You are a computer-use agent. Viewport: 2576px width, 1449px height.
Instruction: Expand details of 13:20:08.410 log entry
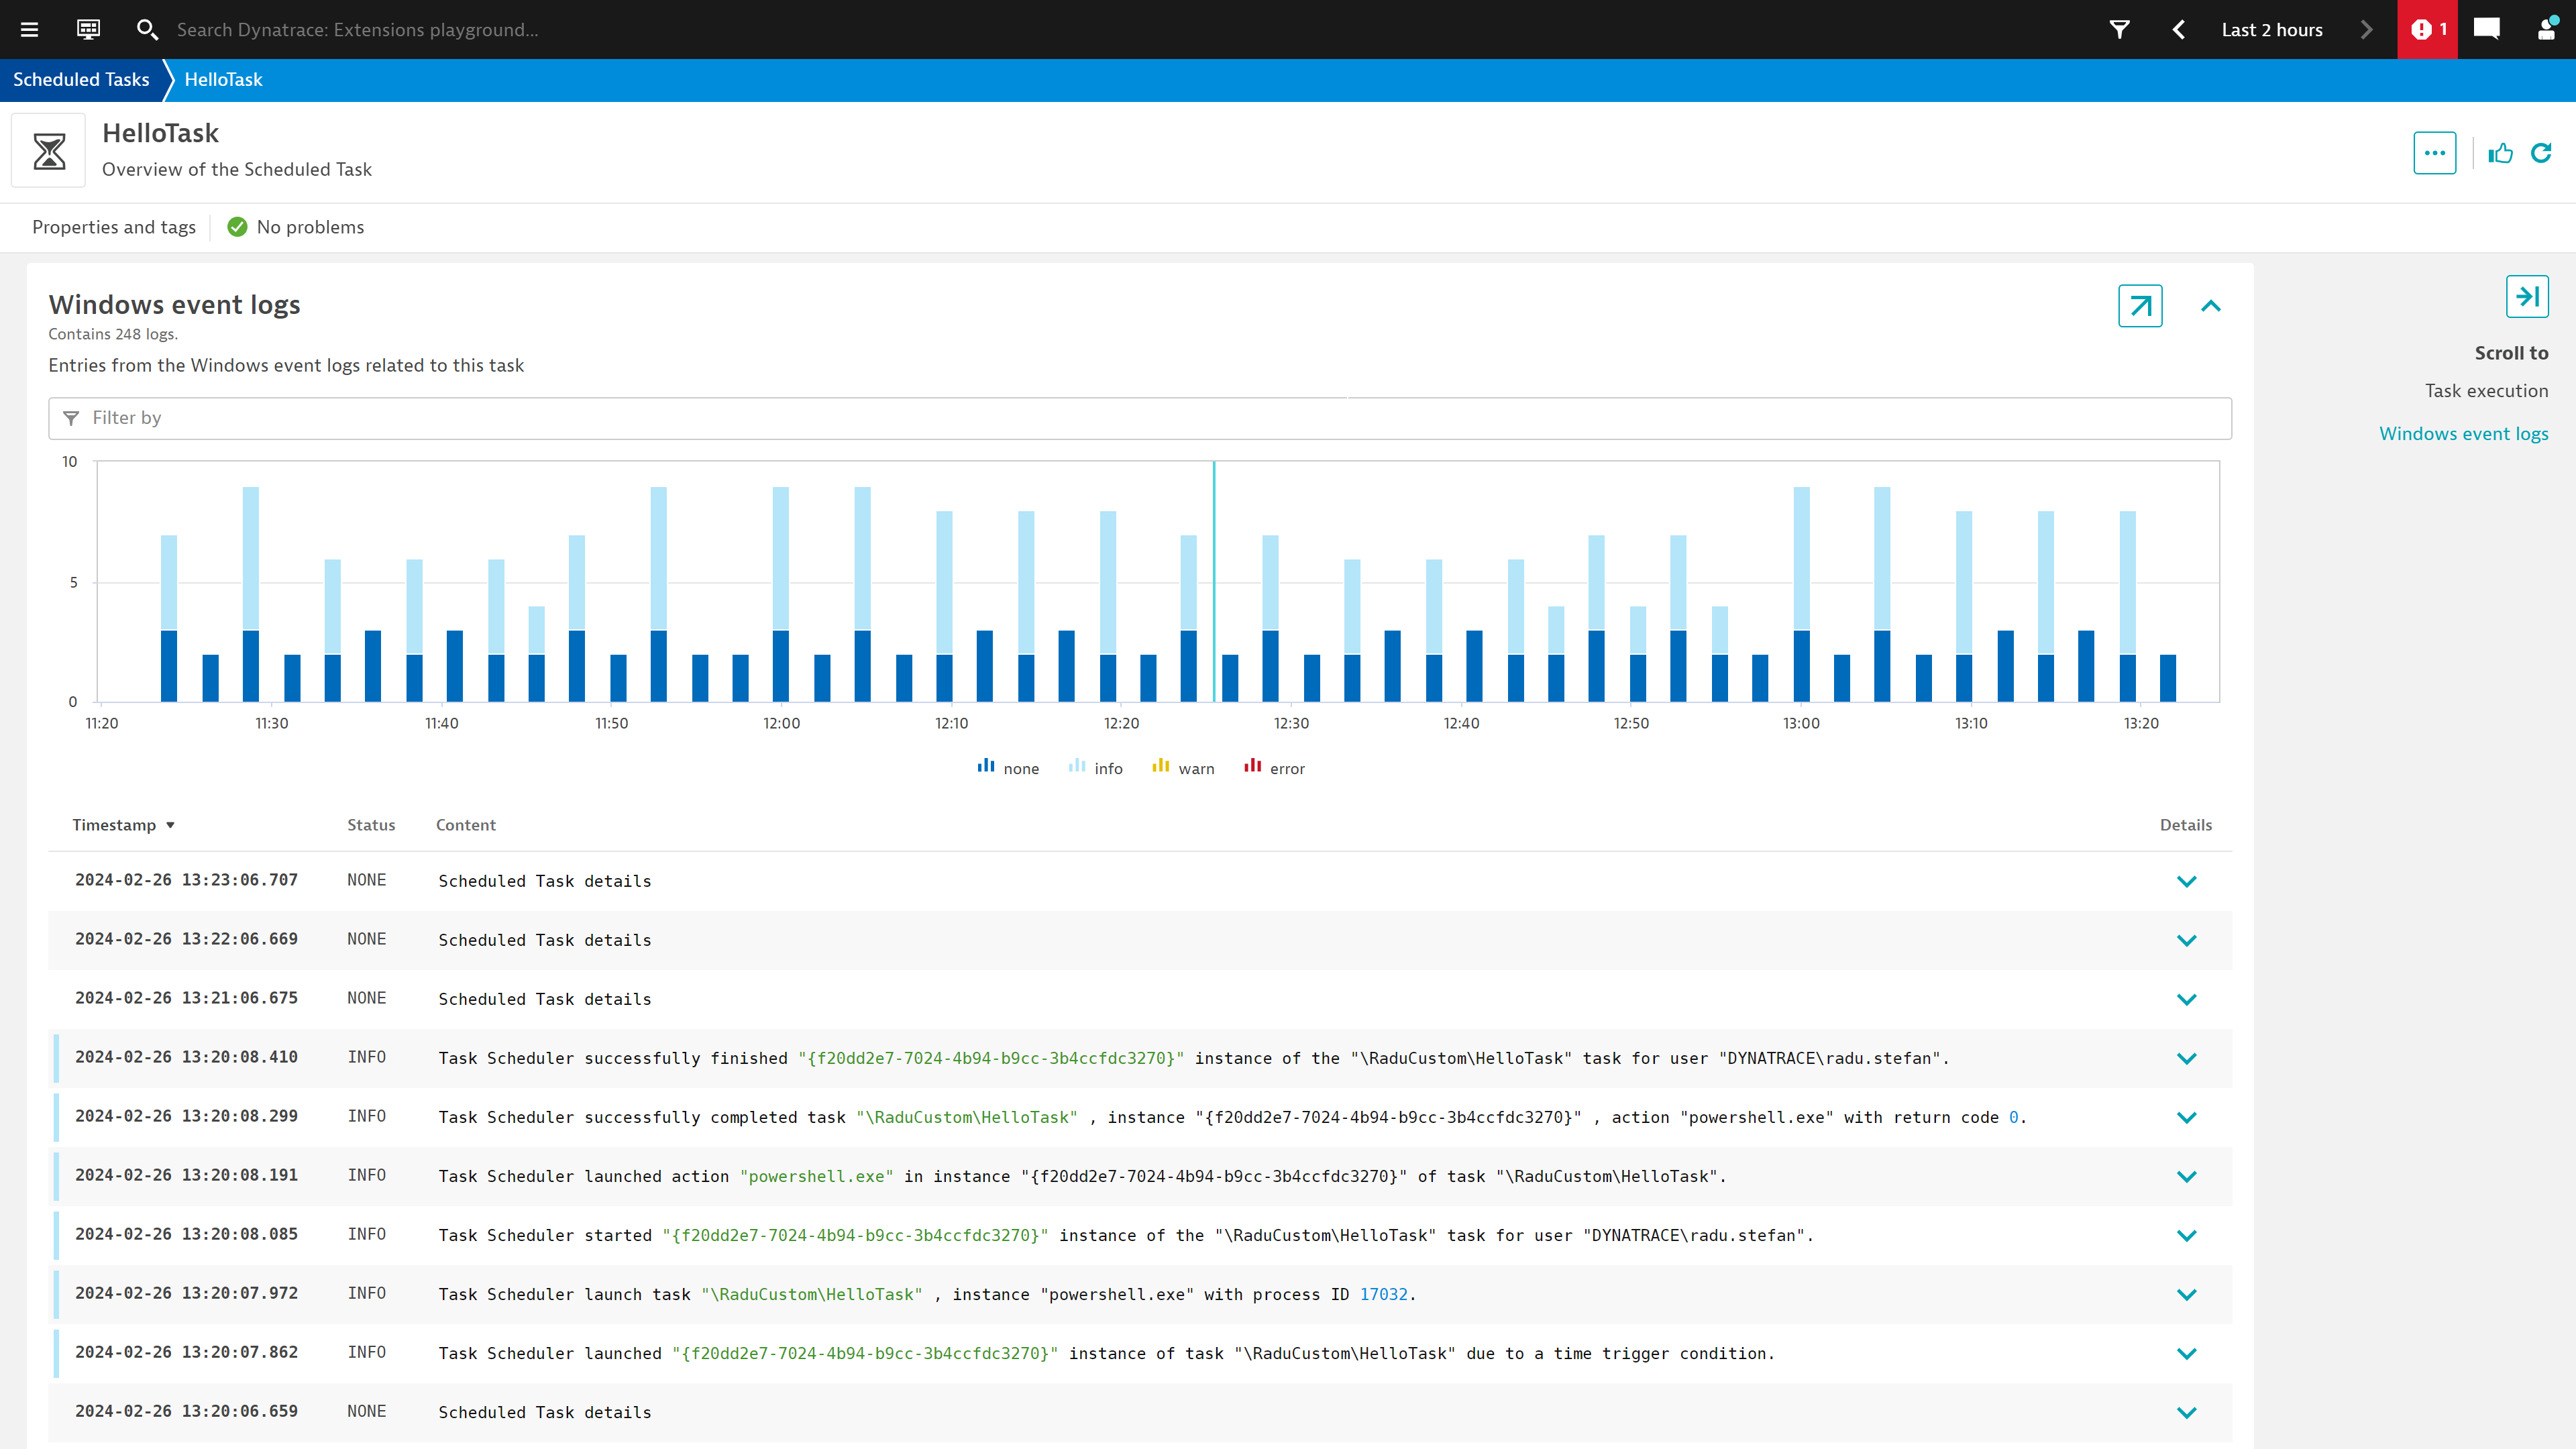(x=2187, y=1058)
